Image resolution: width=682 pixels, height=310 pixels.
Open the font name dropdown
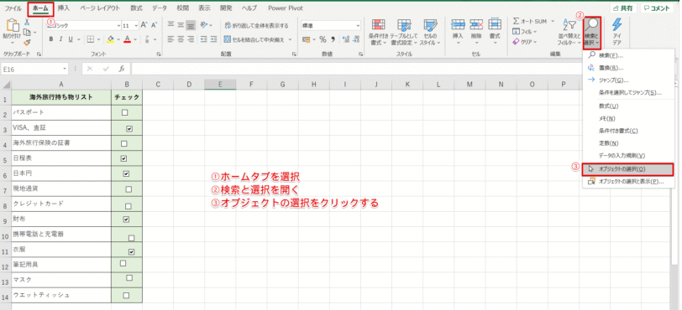(118, 26)
